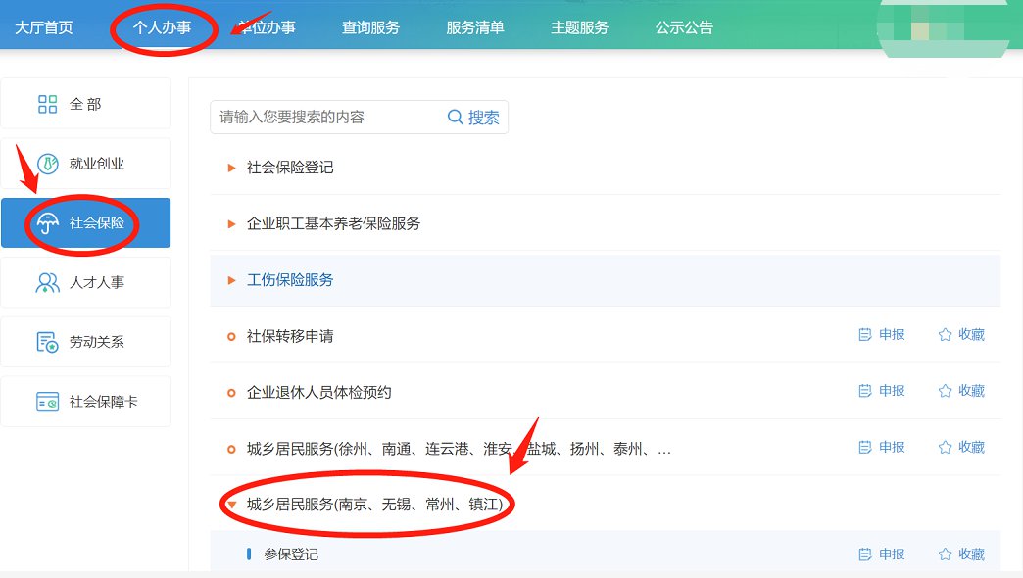Switch to the 查询服务 tab
1023x578 pixels.
coord(370,27)
